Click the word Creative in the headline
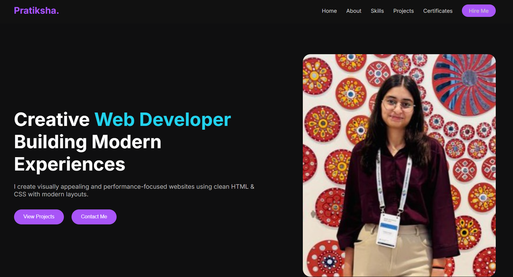513x277 pixels. tap(52, 120)
